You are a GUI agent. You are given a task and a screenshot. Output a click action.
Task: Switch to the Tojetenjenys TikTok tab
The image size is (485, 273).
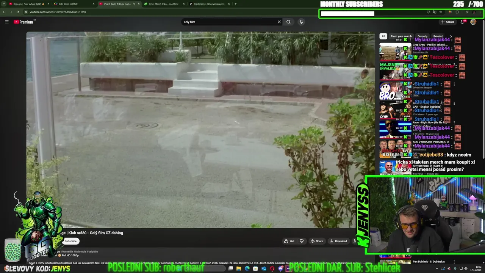pos(209,4)
